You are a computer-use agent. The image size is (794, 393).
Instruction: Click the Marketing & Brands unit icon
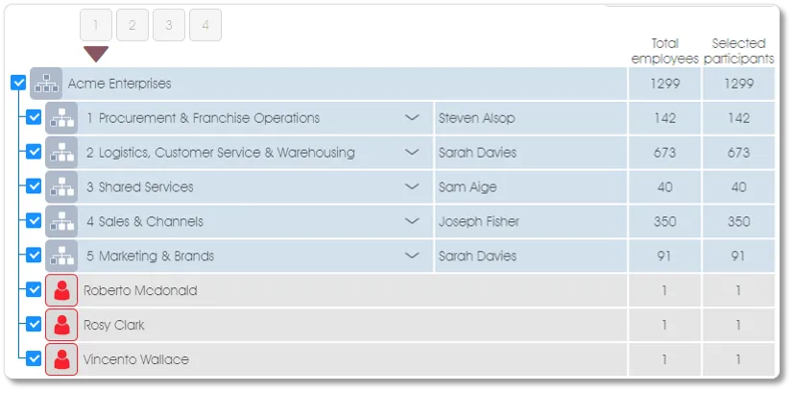pyautogui.click(x=61, y=257)
